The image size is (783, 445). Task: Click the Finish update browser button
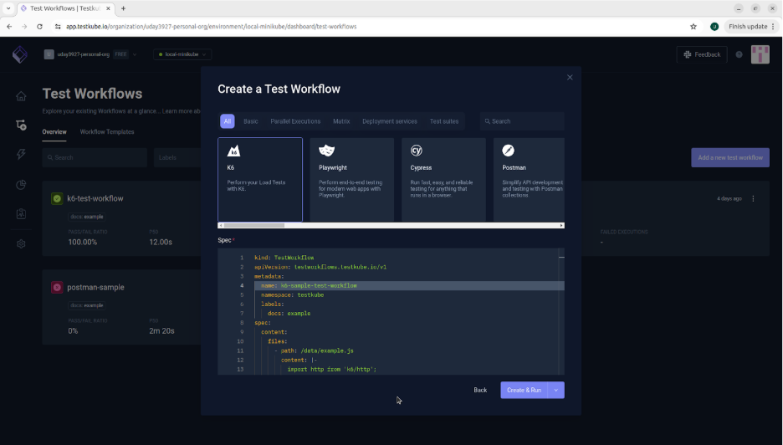751,27
